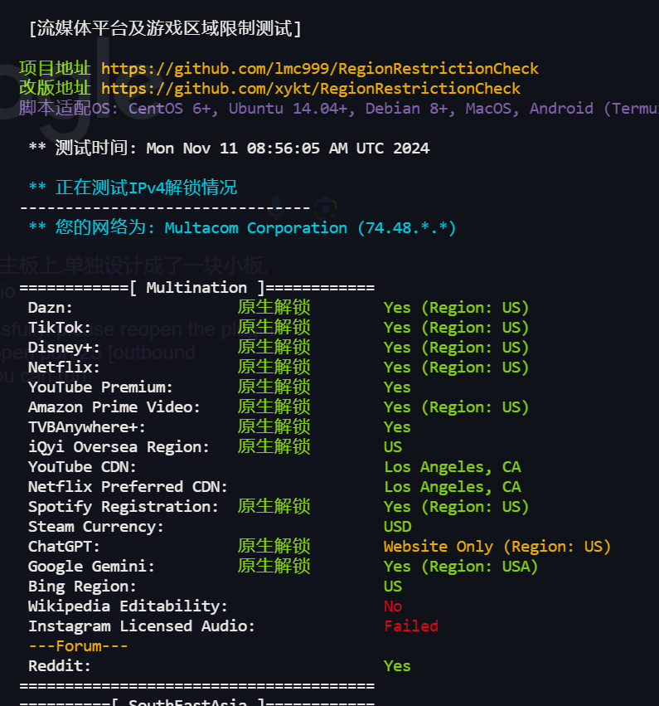The image size is (659, 706).
Task: Click the 改版地址 label
Action: point(55,88)
